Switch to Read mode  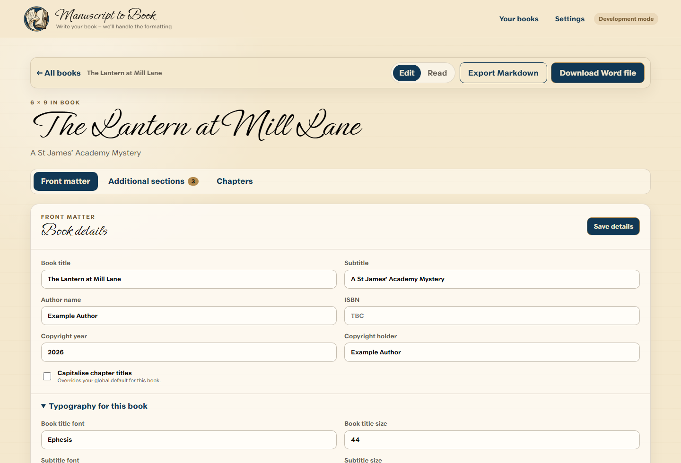pyautogui.click(x=437, y=73)
